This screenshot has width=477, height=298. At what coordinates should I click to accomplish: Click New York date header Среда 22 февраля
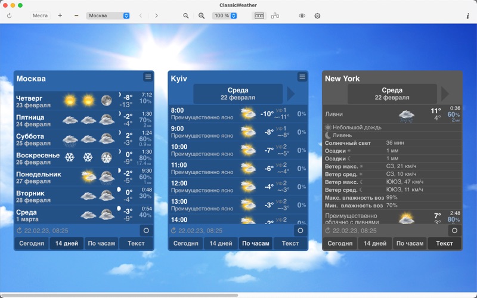[x=392, y=94]
